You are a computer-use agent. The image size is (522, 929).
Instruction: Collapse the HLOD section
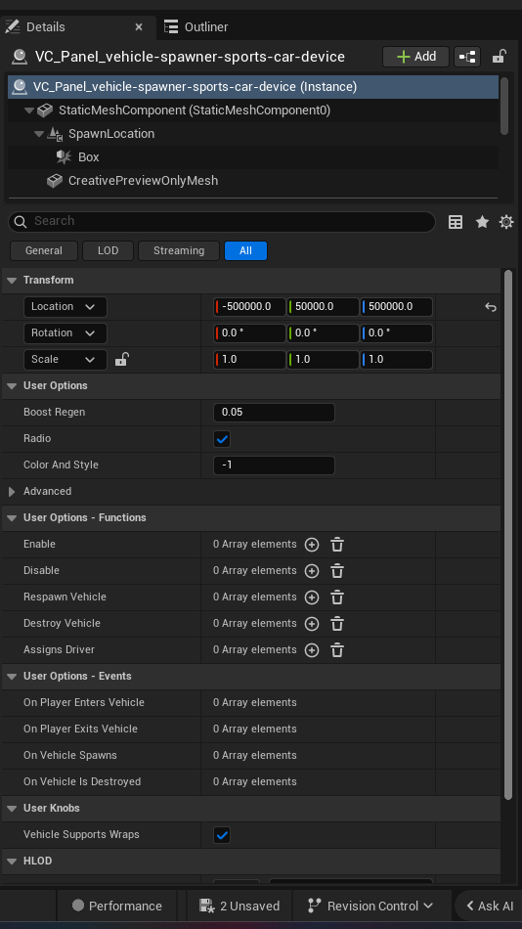pos(12,861)
